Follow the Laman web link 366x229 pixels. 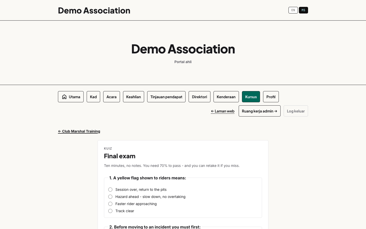tap(223, 111)
